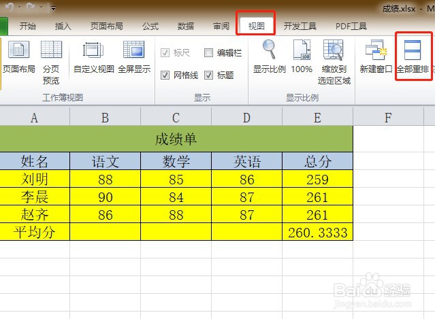Viewport: 435px width, 319px height.
Task: Open the Data (数据) tab
Action: pos(186,26)
